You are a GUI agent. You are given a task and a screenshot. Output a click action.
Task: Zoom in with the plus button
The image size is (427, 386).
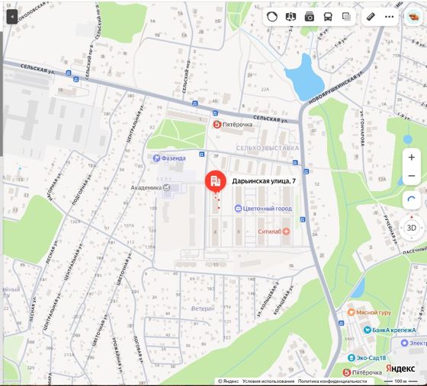click(412, 158)
